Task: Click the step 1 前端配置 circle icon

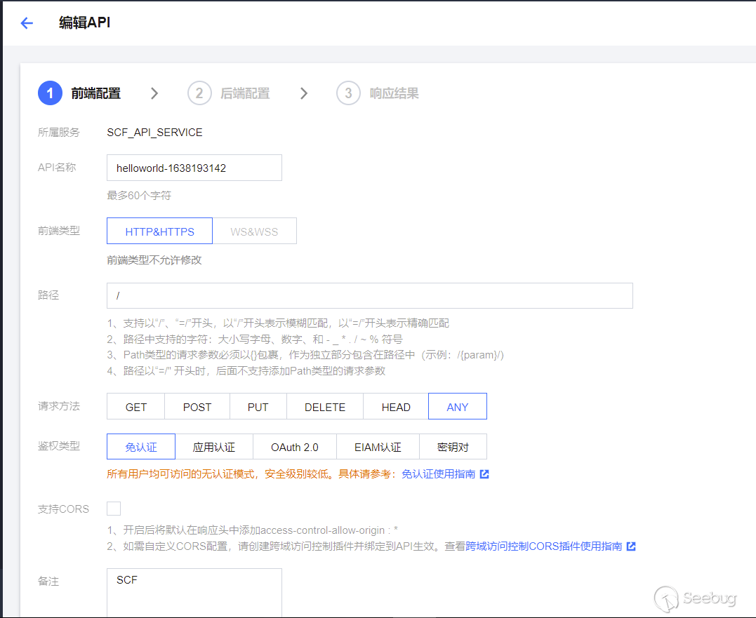Action: click(50, 93)
